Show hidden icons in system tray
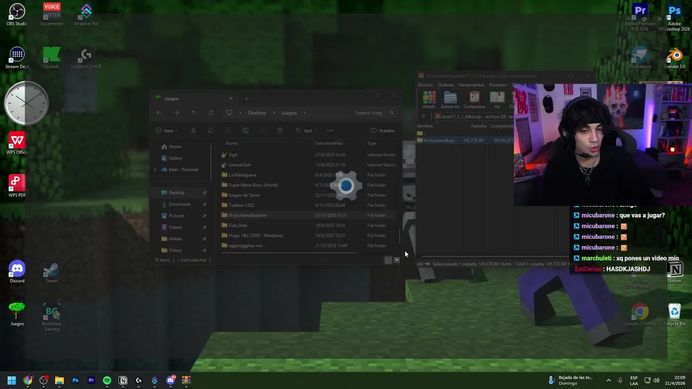Viewport: 692px width, 389px height. pos(608,380)
